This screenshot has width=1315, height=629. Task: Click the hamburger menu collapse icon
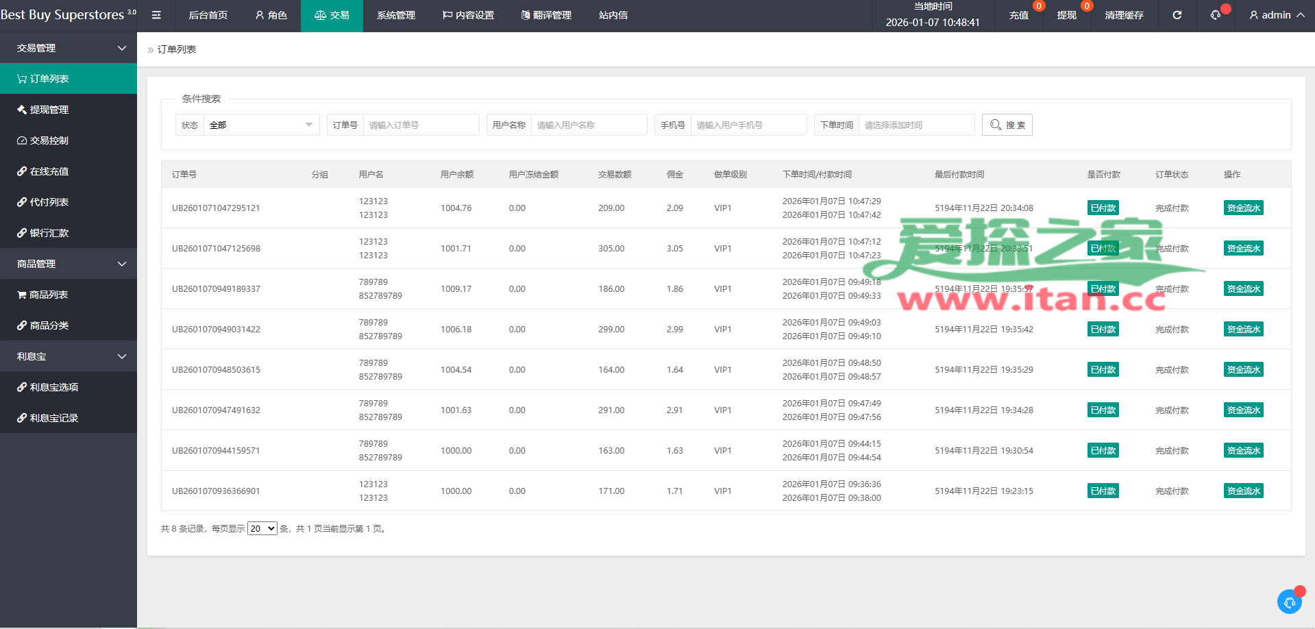[x=156, y=15]
